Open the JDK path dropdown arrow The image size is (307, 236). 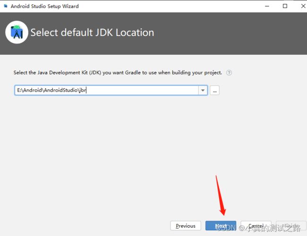click(x=203, y=90)
